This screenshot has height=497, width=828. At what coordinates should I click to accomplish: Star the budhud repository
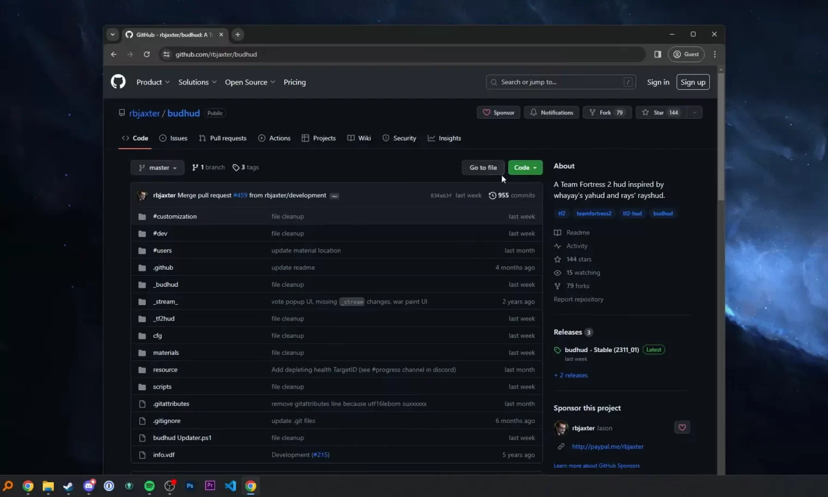point(660,113)
